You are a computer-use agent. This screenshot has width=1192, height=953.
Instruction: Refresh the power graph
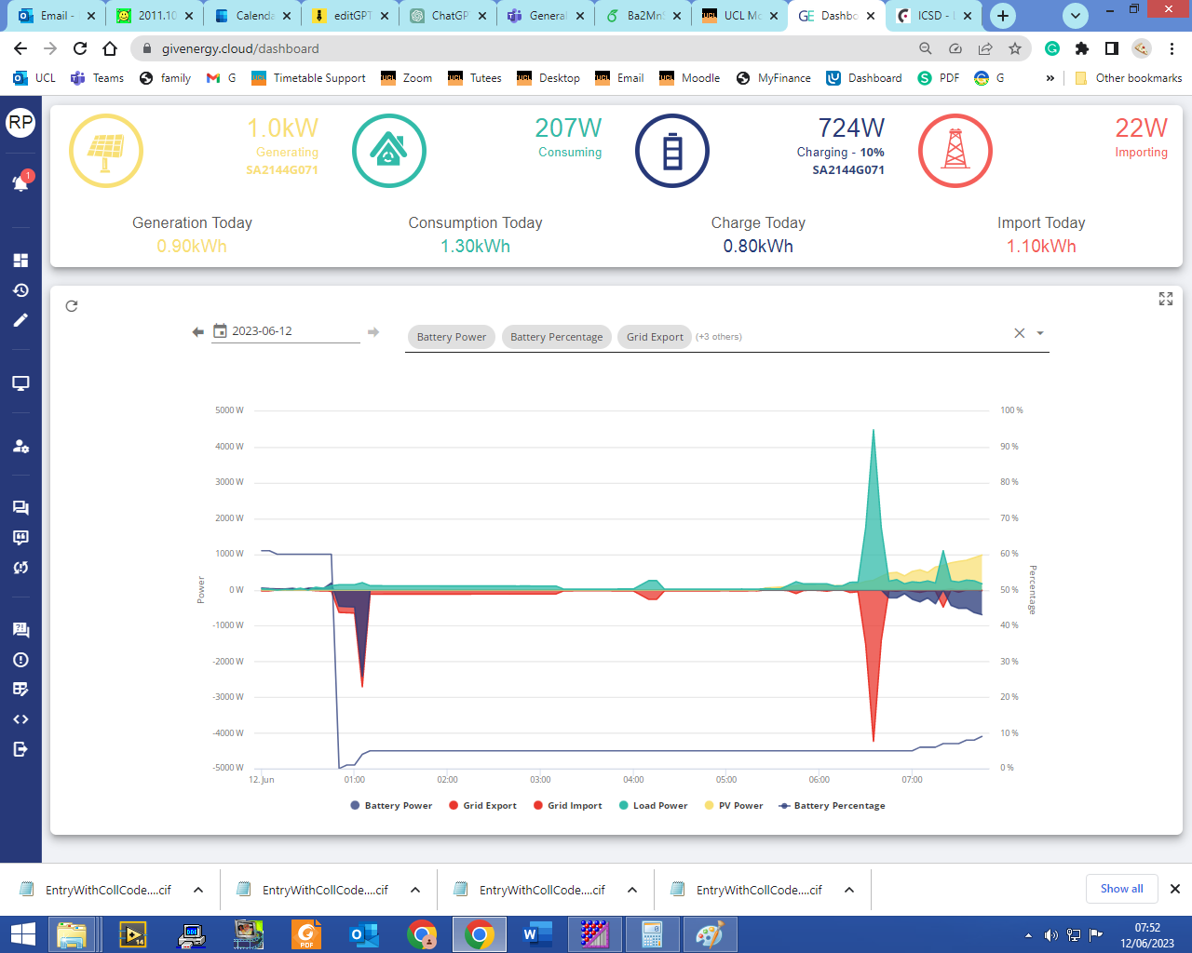72,306
